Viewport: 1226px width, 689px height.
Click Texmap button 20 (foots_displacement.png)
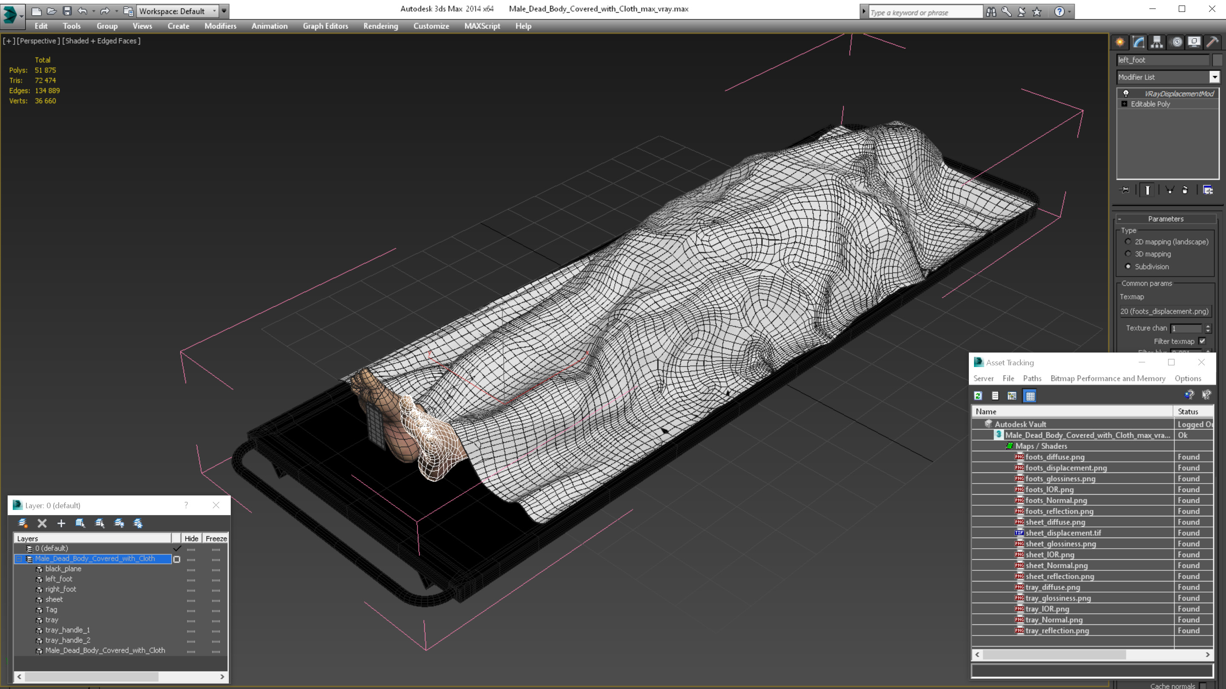coord(1164,311)
